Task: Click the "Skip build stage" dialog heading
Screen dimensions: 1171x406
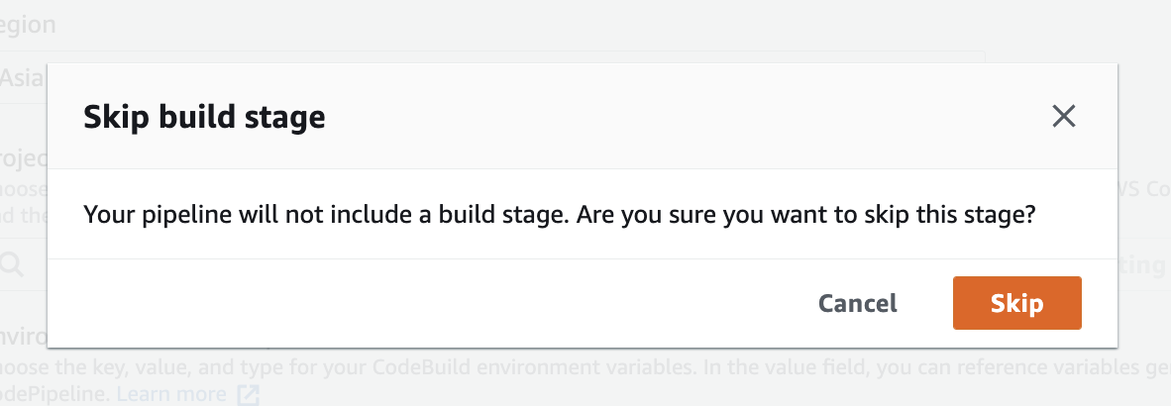Action: pos(204,117)
